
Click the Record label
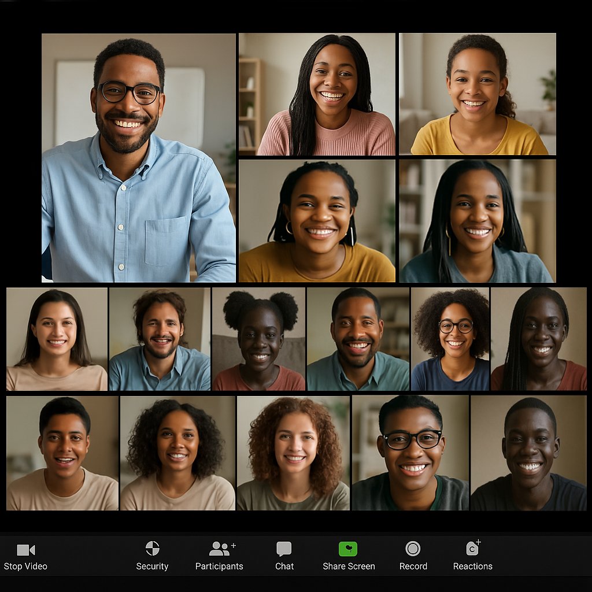413,566
